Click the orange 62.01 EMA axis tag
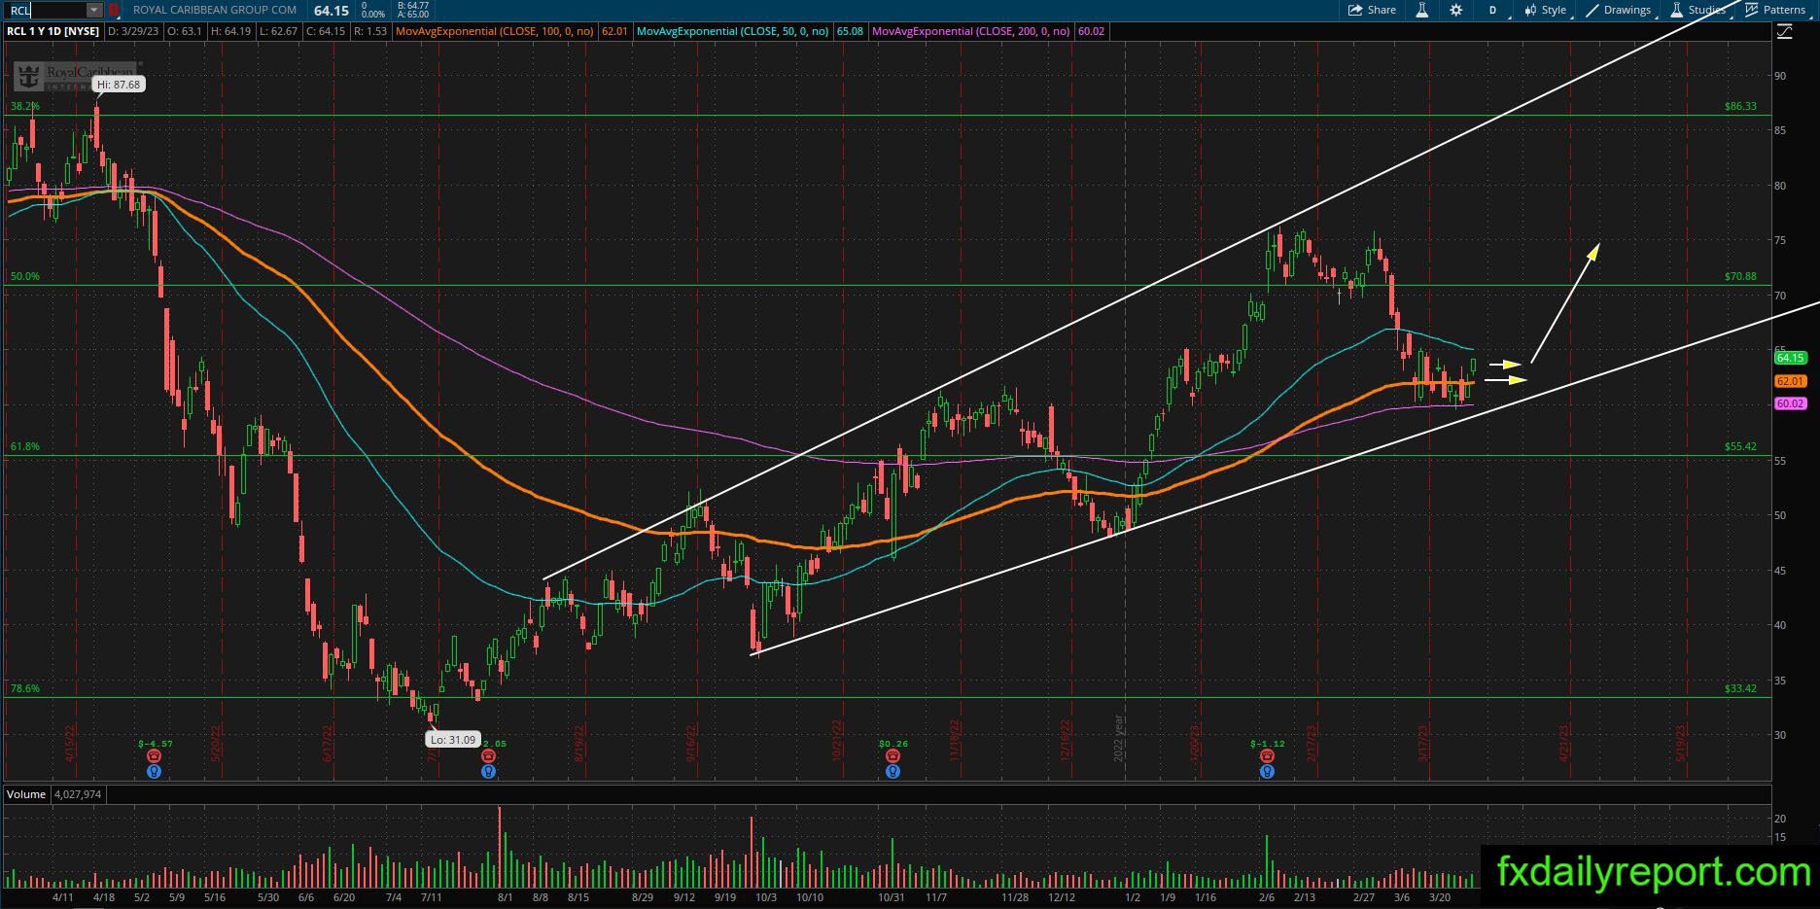The image size is (1820, 909). coord(1790,381)
